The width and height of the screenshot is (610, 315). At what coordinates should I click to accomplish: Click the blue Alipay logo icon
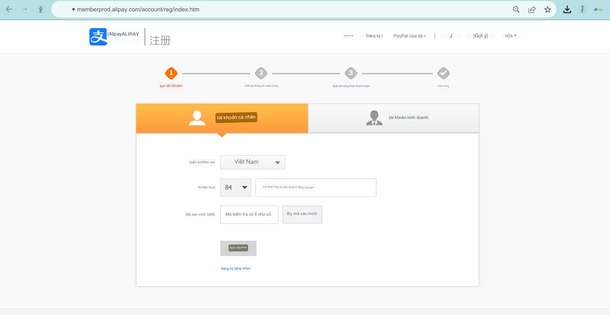pyautogui.click(x=98, y=37)
